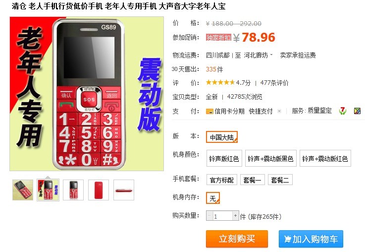View the red phone back thumbnail
365x252 pixels.
point(99,190)
